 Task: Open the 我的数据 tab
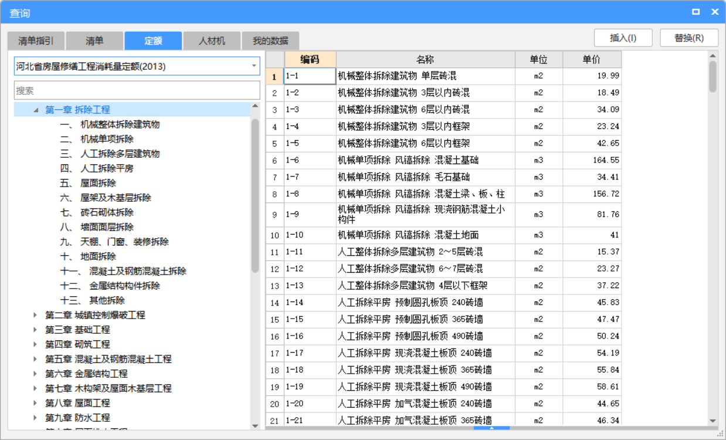[x=270, y=40]
